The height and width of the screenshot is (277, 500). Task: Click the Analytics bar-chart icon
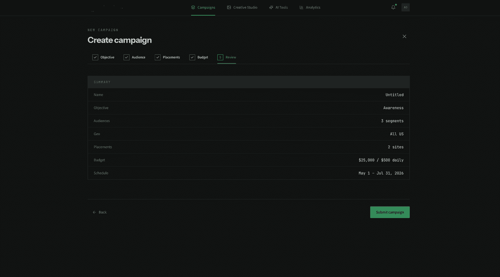tap(301, 7)
